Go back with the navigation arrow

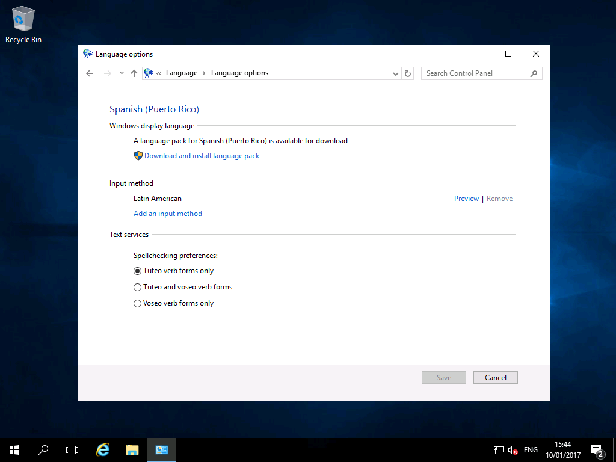90,73
